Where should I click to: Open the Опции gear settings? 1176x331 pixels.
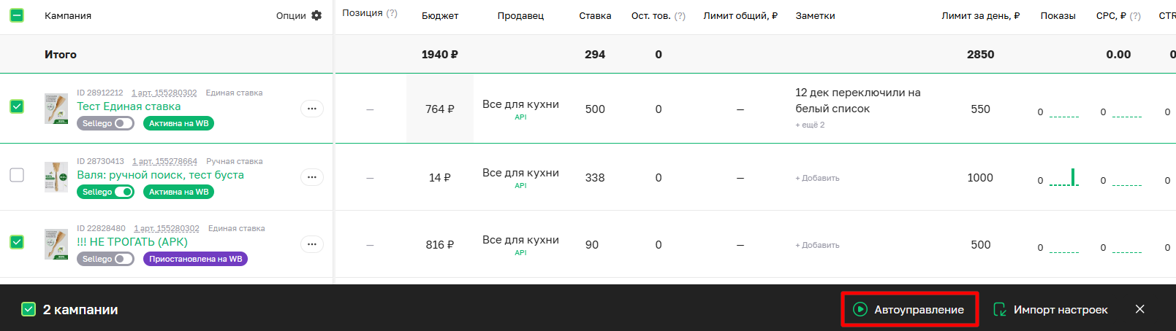[x=316, y=15]
